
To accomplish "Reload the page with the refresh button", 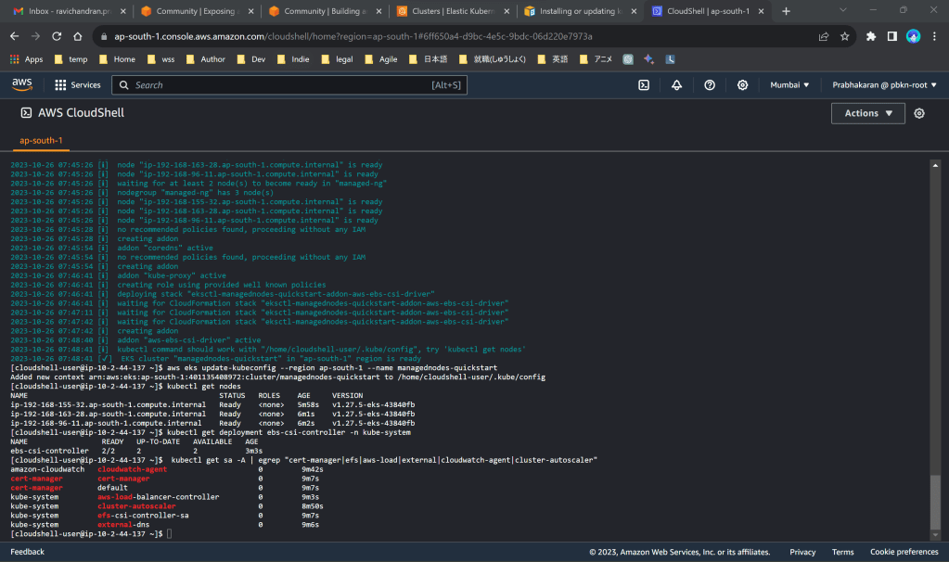I will [57, 36].
